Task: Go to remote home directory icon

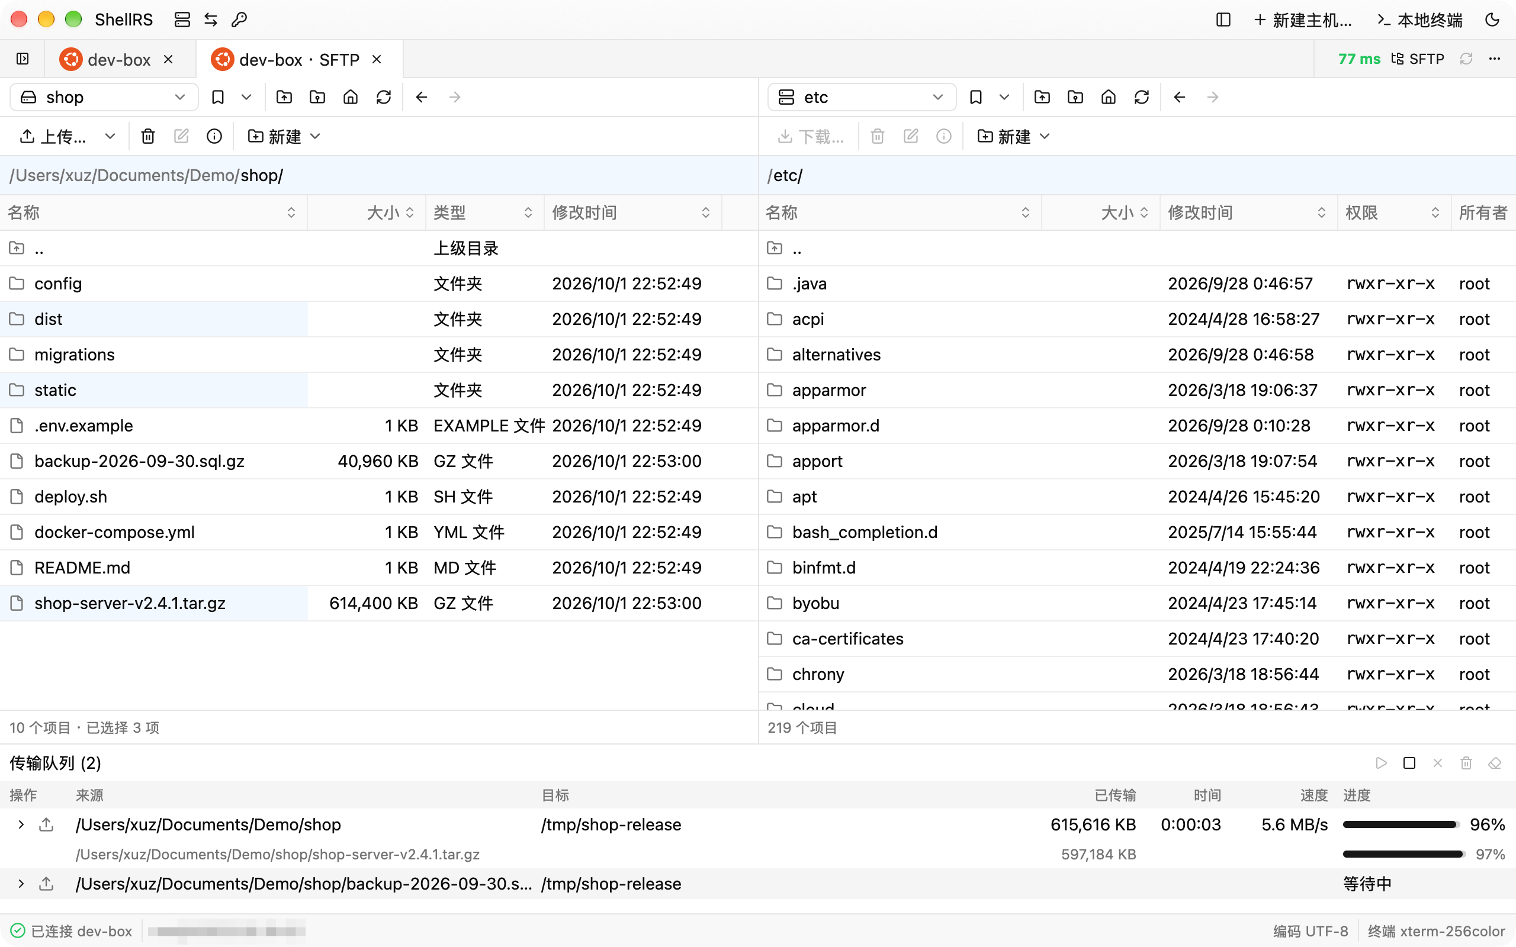Action: pos(1108,97)
